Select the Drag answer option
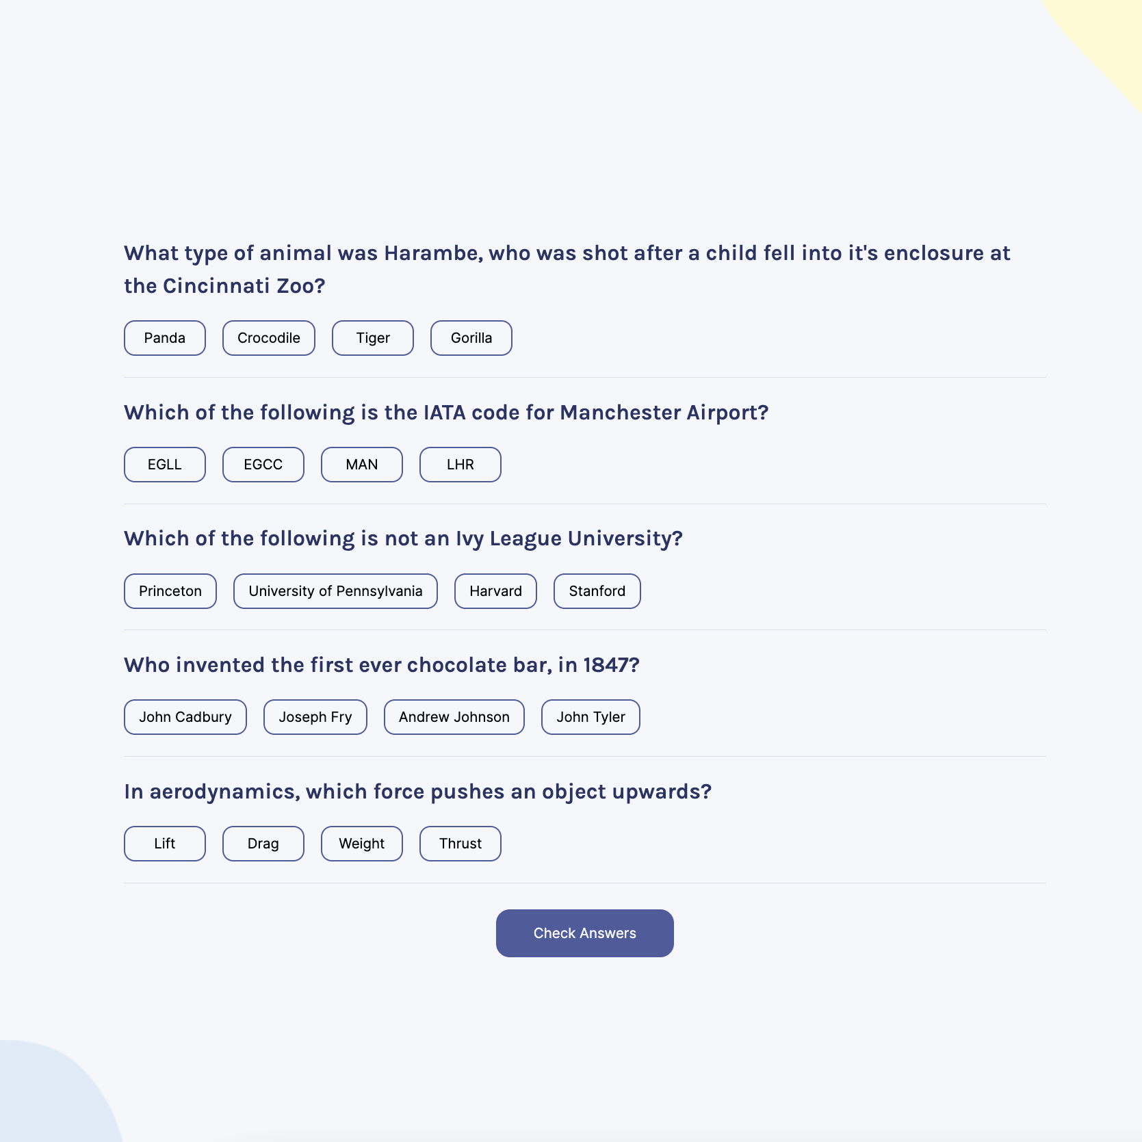The image size is (1142, 1142). (x=263, y=844)
